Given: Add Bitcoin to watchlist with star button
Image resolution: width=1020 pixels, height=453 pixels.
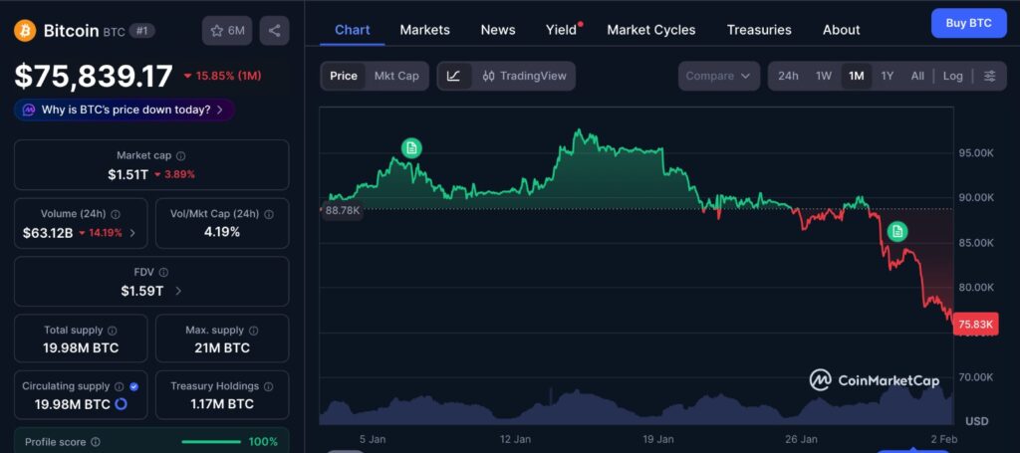Looking at the screenshot, I should (x=227, y=31).
